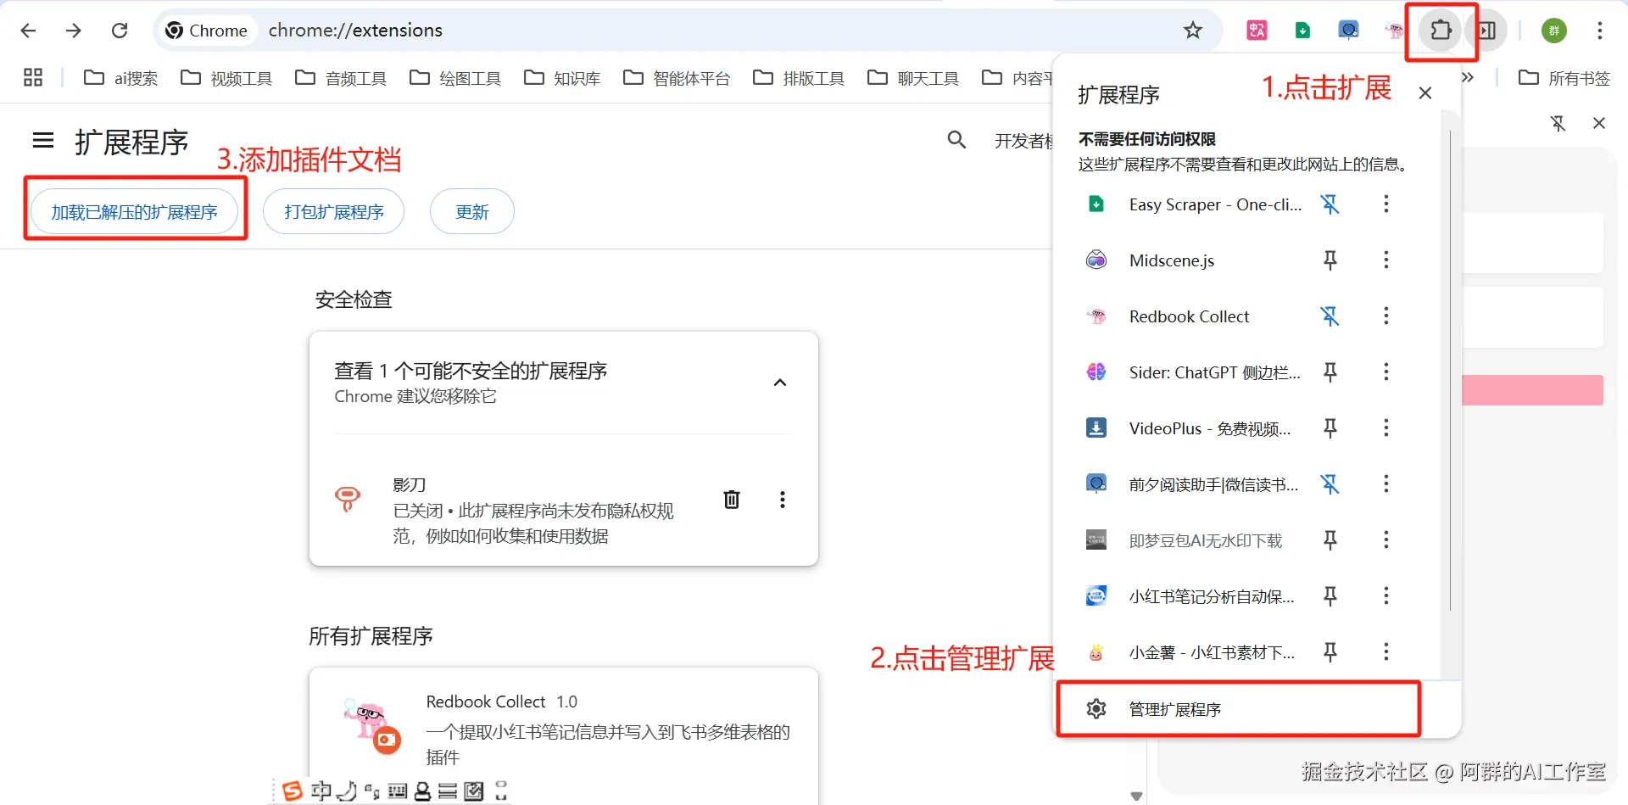Screen dimensions: 1628x805
Task: Delete the 影刀 extension with the trash icon
Action: pos(731,500)
